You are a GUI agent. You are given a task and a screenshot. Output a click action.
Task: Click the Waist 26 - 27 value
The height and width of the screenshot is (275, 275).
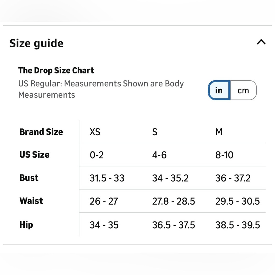[104, 201]
